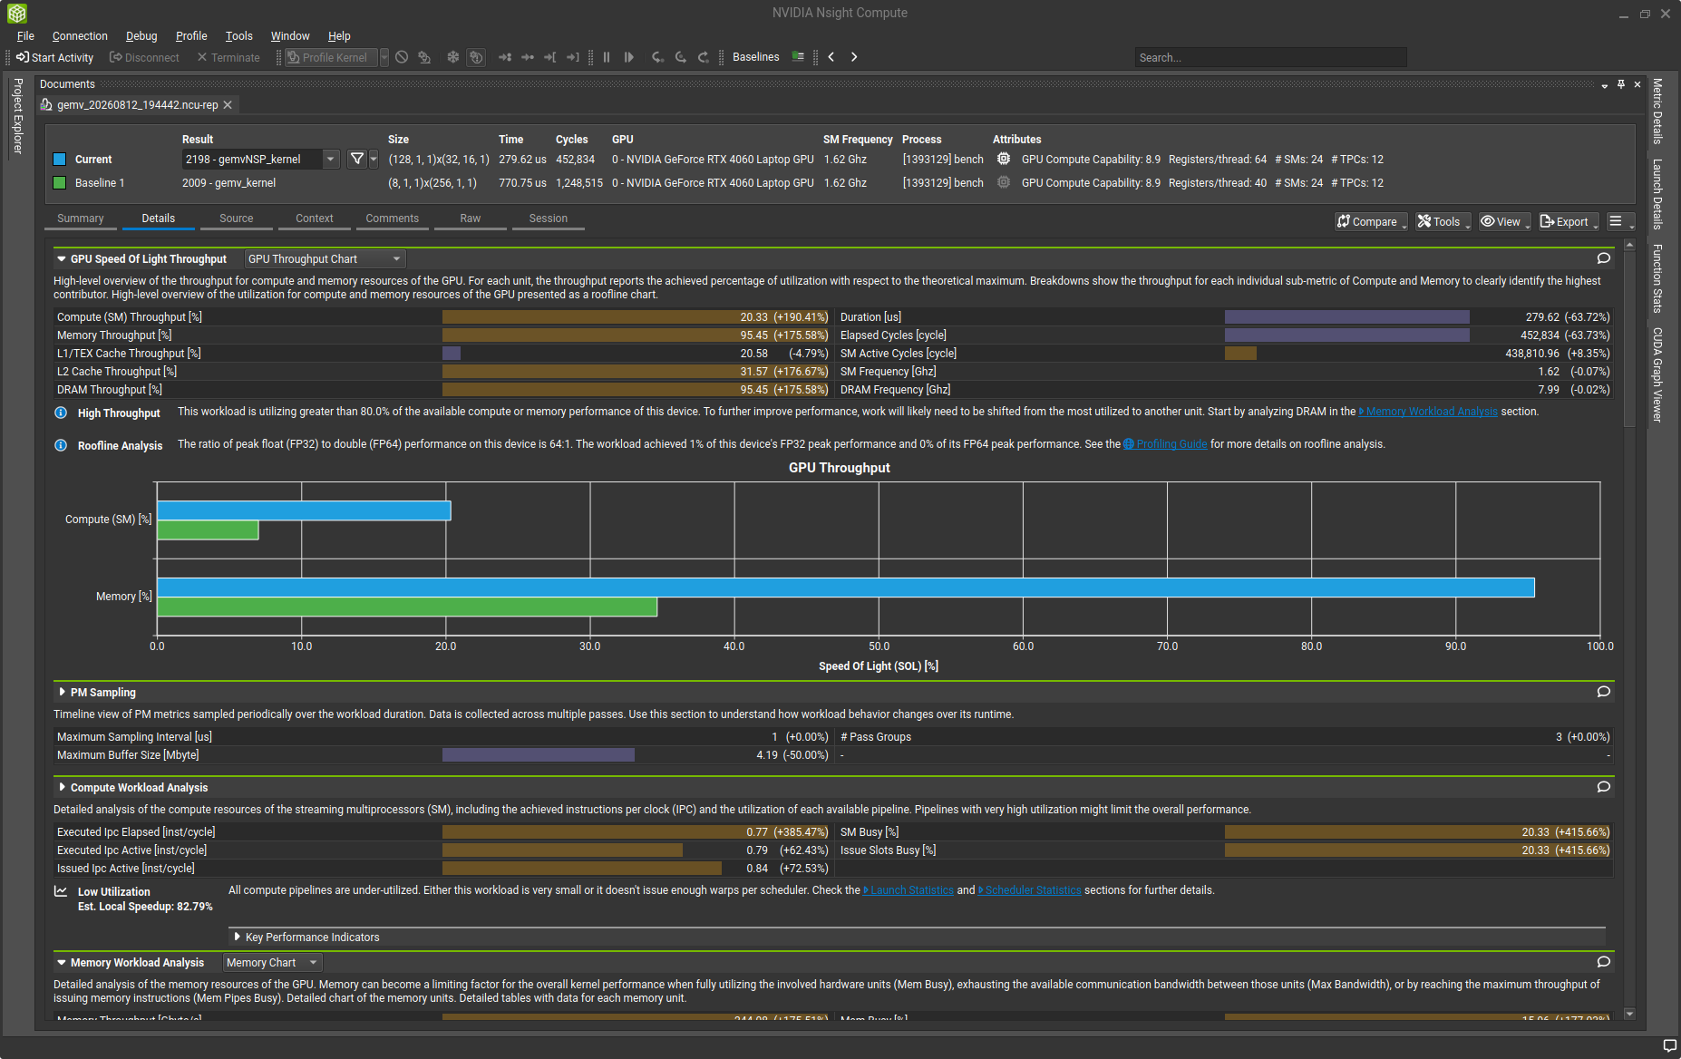This screenshot has height=1059, width=1681.
Task: Go to previous result with left chevron
Action: point(831,57)
